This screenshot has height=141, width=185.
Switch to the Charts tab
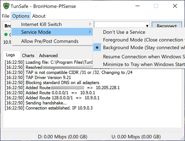coord(28,55)
